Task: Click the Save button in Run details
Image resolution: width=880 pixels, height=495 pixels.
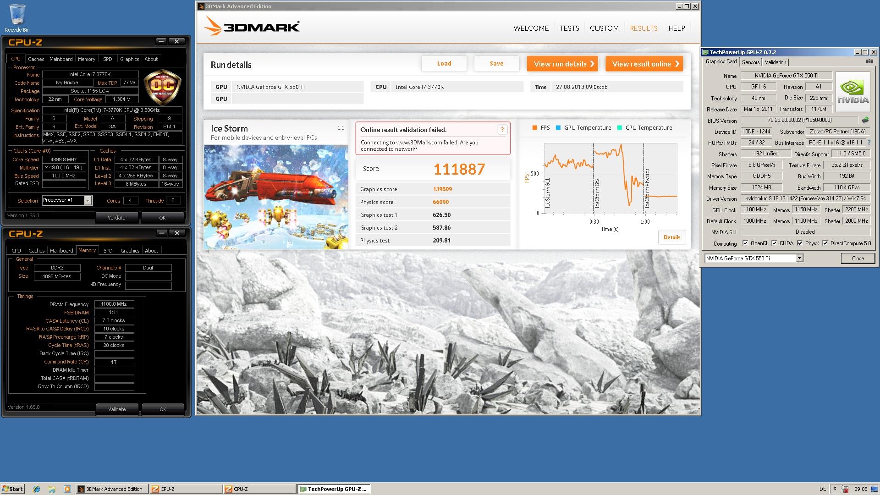Action: (496, 64)
